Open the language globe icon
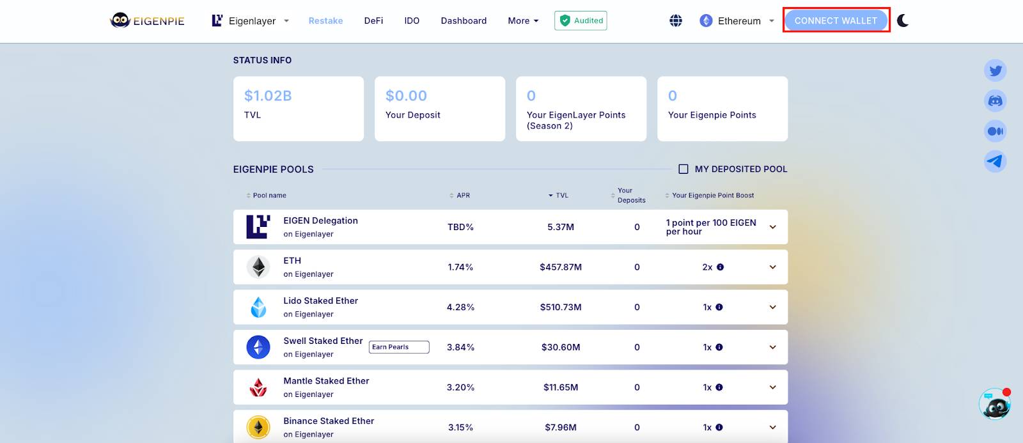This screenshot has width=1023, height=443. (676, 20)
